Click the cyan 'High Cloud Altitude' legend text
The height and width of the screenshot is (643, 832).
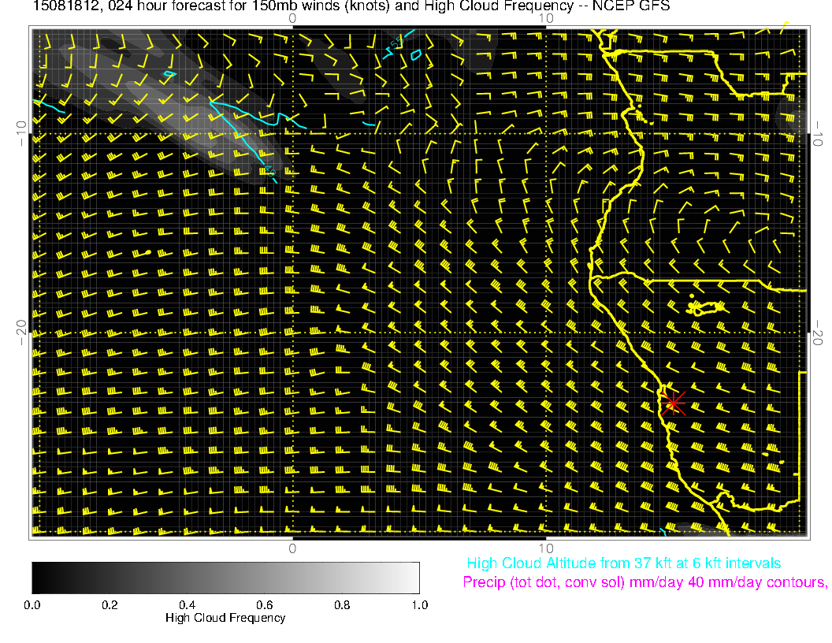point(623,563)
